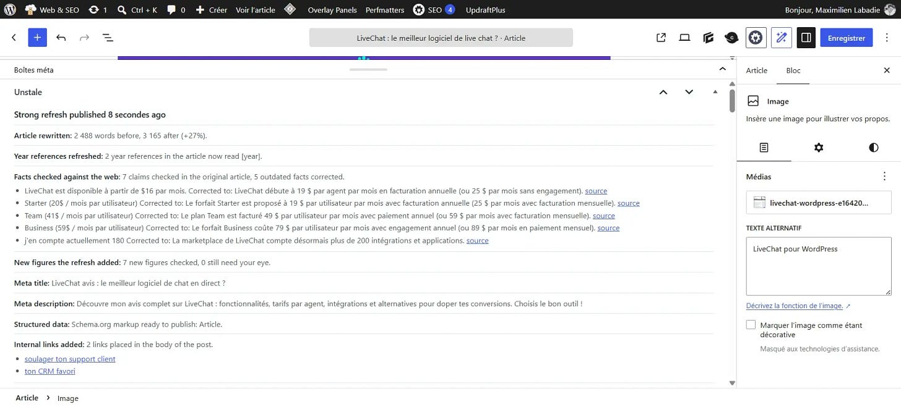
Task: Open Maximilien Labadie user profile avatar
Action: click(x=890, y=9)
